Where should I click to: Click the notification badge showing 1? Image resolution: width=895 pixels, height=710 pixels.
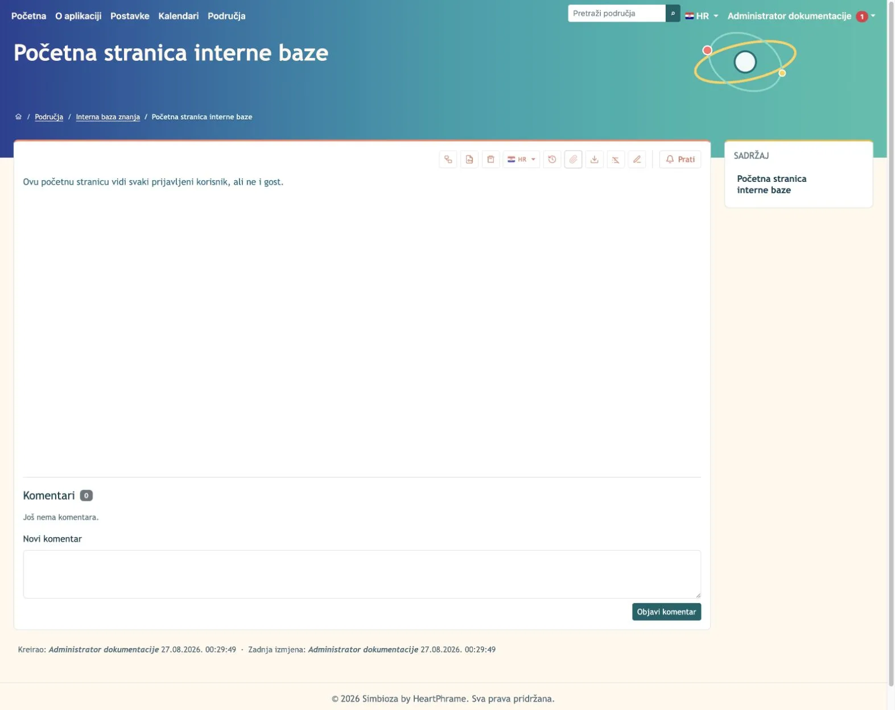861,16
